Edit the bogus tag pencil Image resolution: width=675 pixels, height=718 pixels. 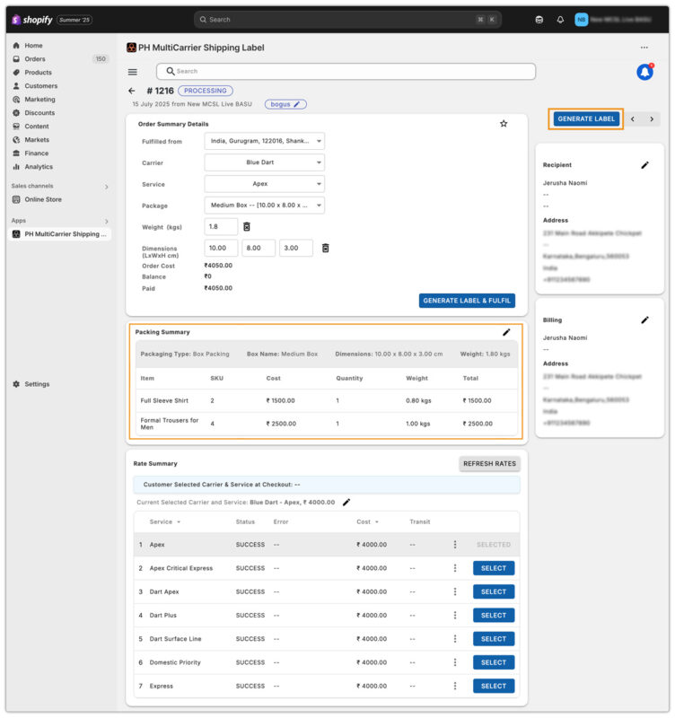(297, 104)
